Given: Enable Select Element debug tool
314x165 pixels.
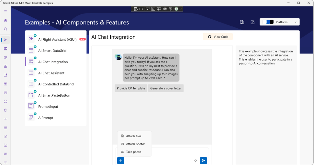Looking at the screenshot, I should (x=147, y=9).
